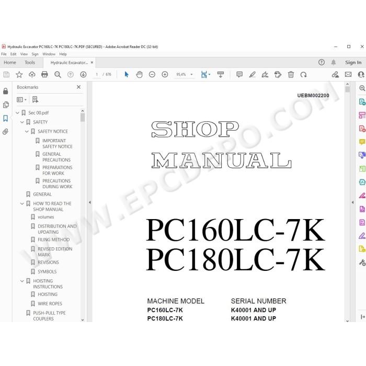The image size is (366, 366).
Task: Open Attachments paperclip panel
Action: click(x=6, y=131)
